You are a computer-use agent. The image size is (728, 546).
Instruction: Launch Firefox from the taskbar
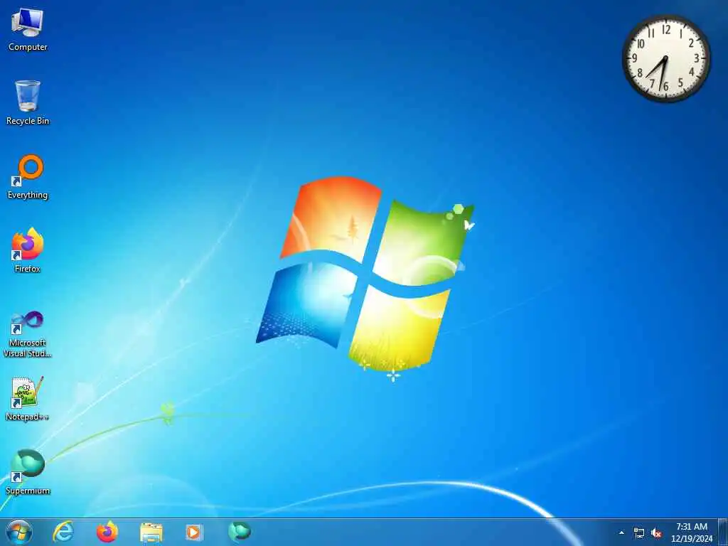(x=107, y=532)
